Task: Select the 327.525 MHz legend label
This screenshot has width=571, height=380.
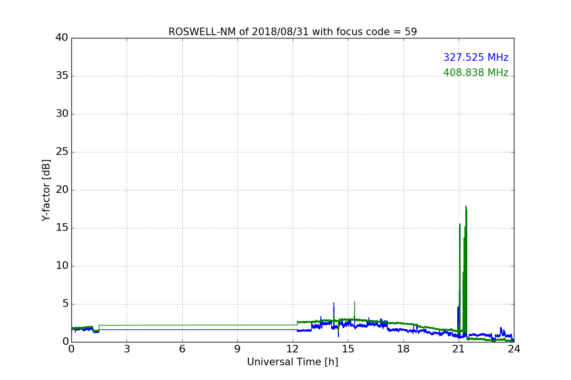Action: pyautogui.click(x=476, y=57)
